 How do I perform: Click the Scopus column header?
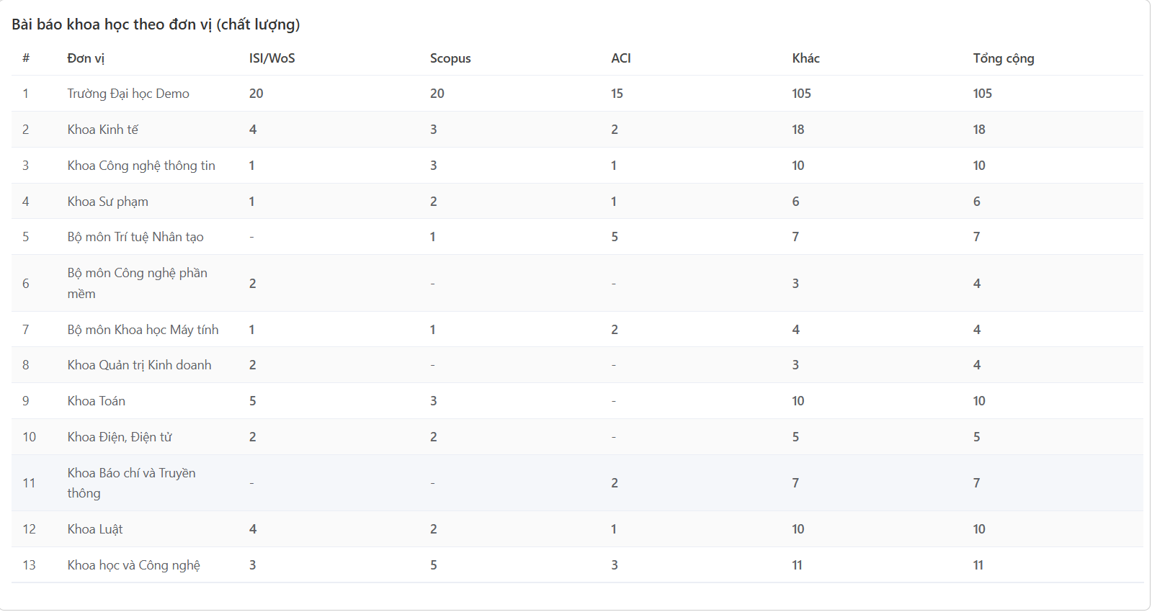click(450, 58)
